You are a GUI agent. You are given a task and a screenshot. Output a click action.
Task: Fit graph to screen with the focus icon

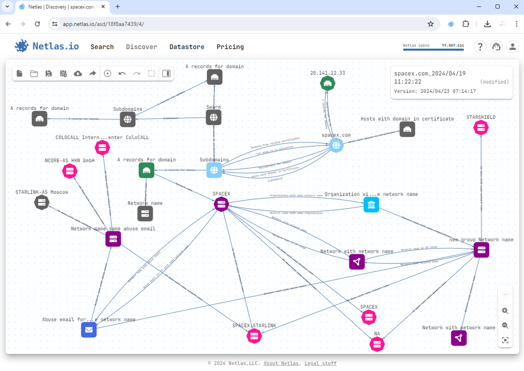click(x=505, y=340)
